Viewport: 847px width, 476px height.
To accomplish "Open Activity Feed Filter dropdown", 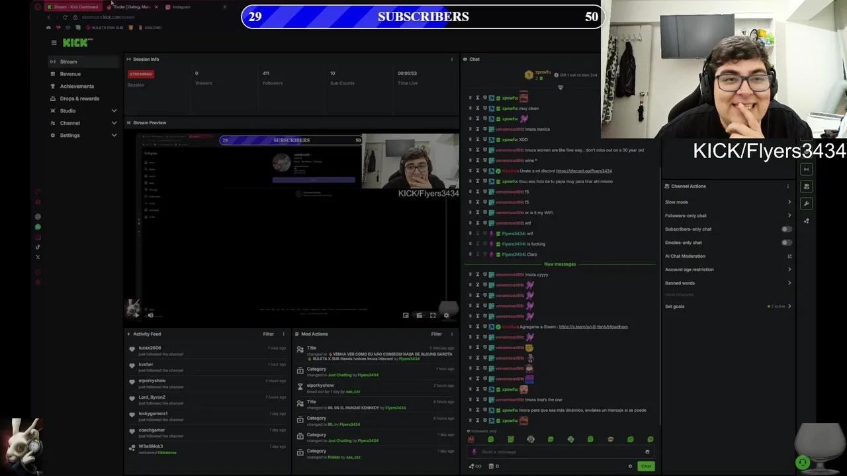I will click(268, 334).
